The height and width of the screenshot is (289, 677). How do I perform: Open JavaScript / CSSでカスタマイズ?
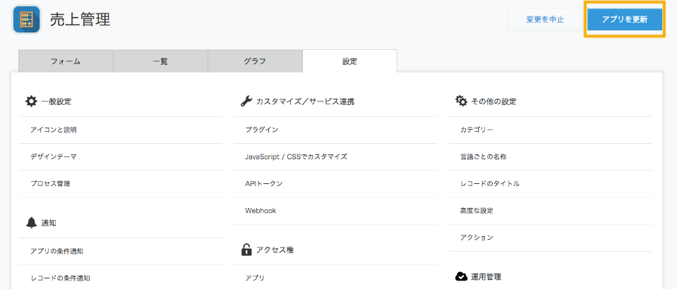pos(296,156)
